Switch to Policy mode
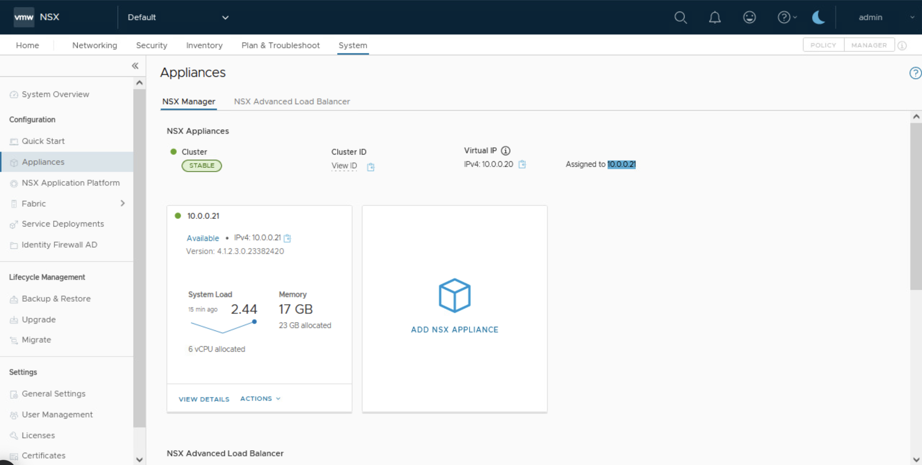Image resolution: width=922 pixels, height=465 pixels. coord(823,45)
